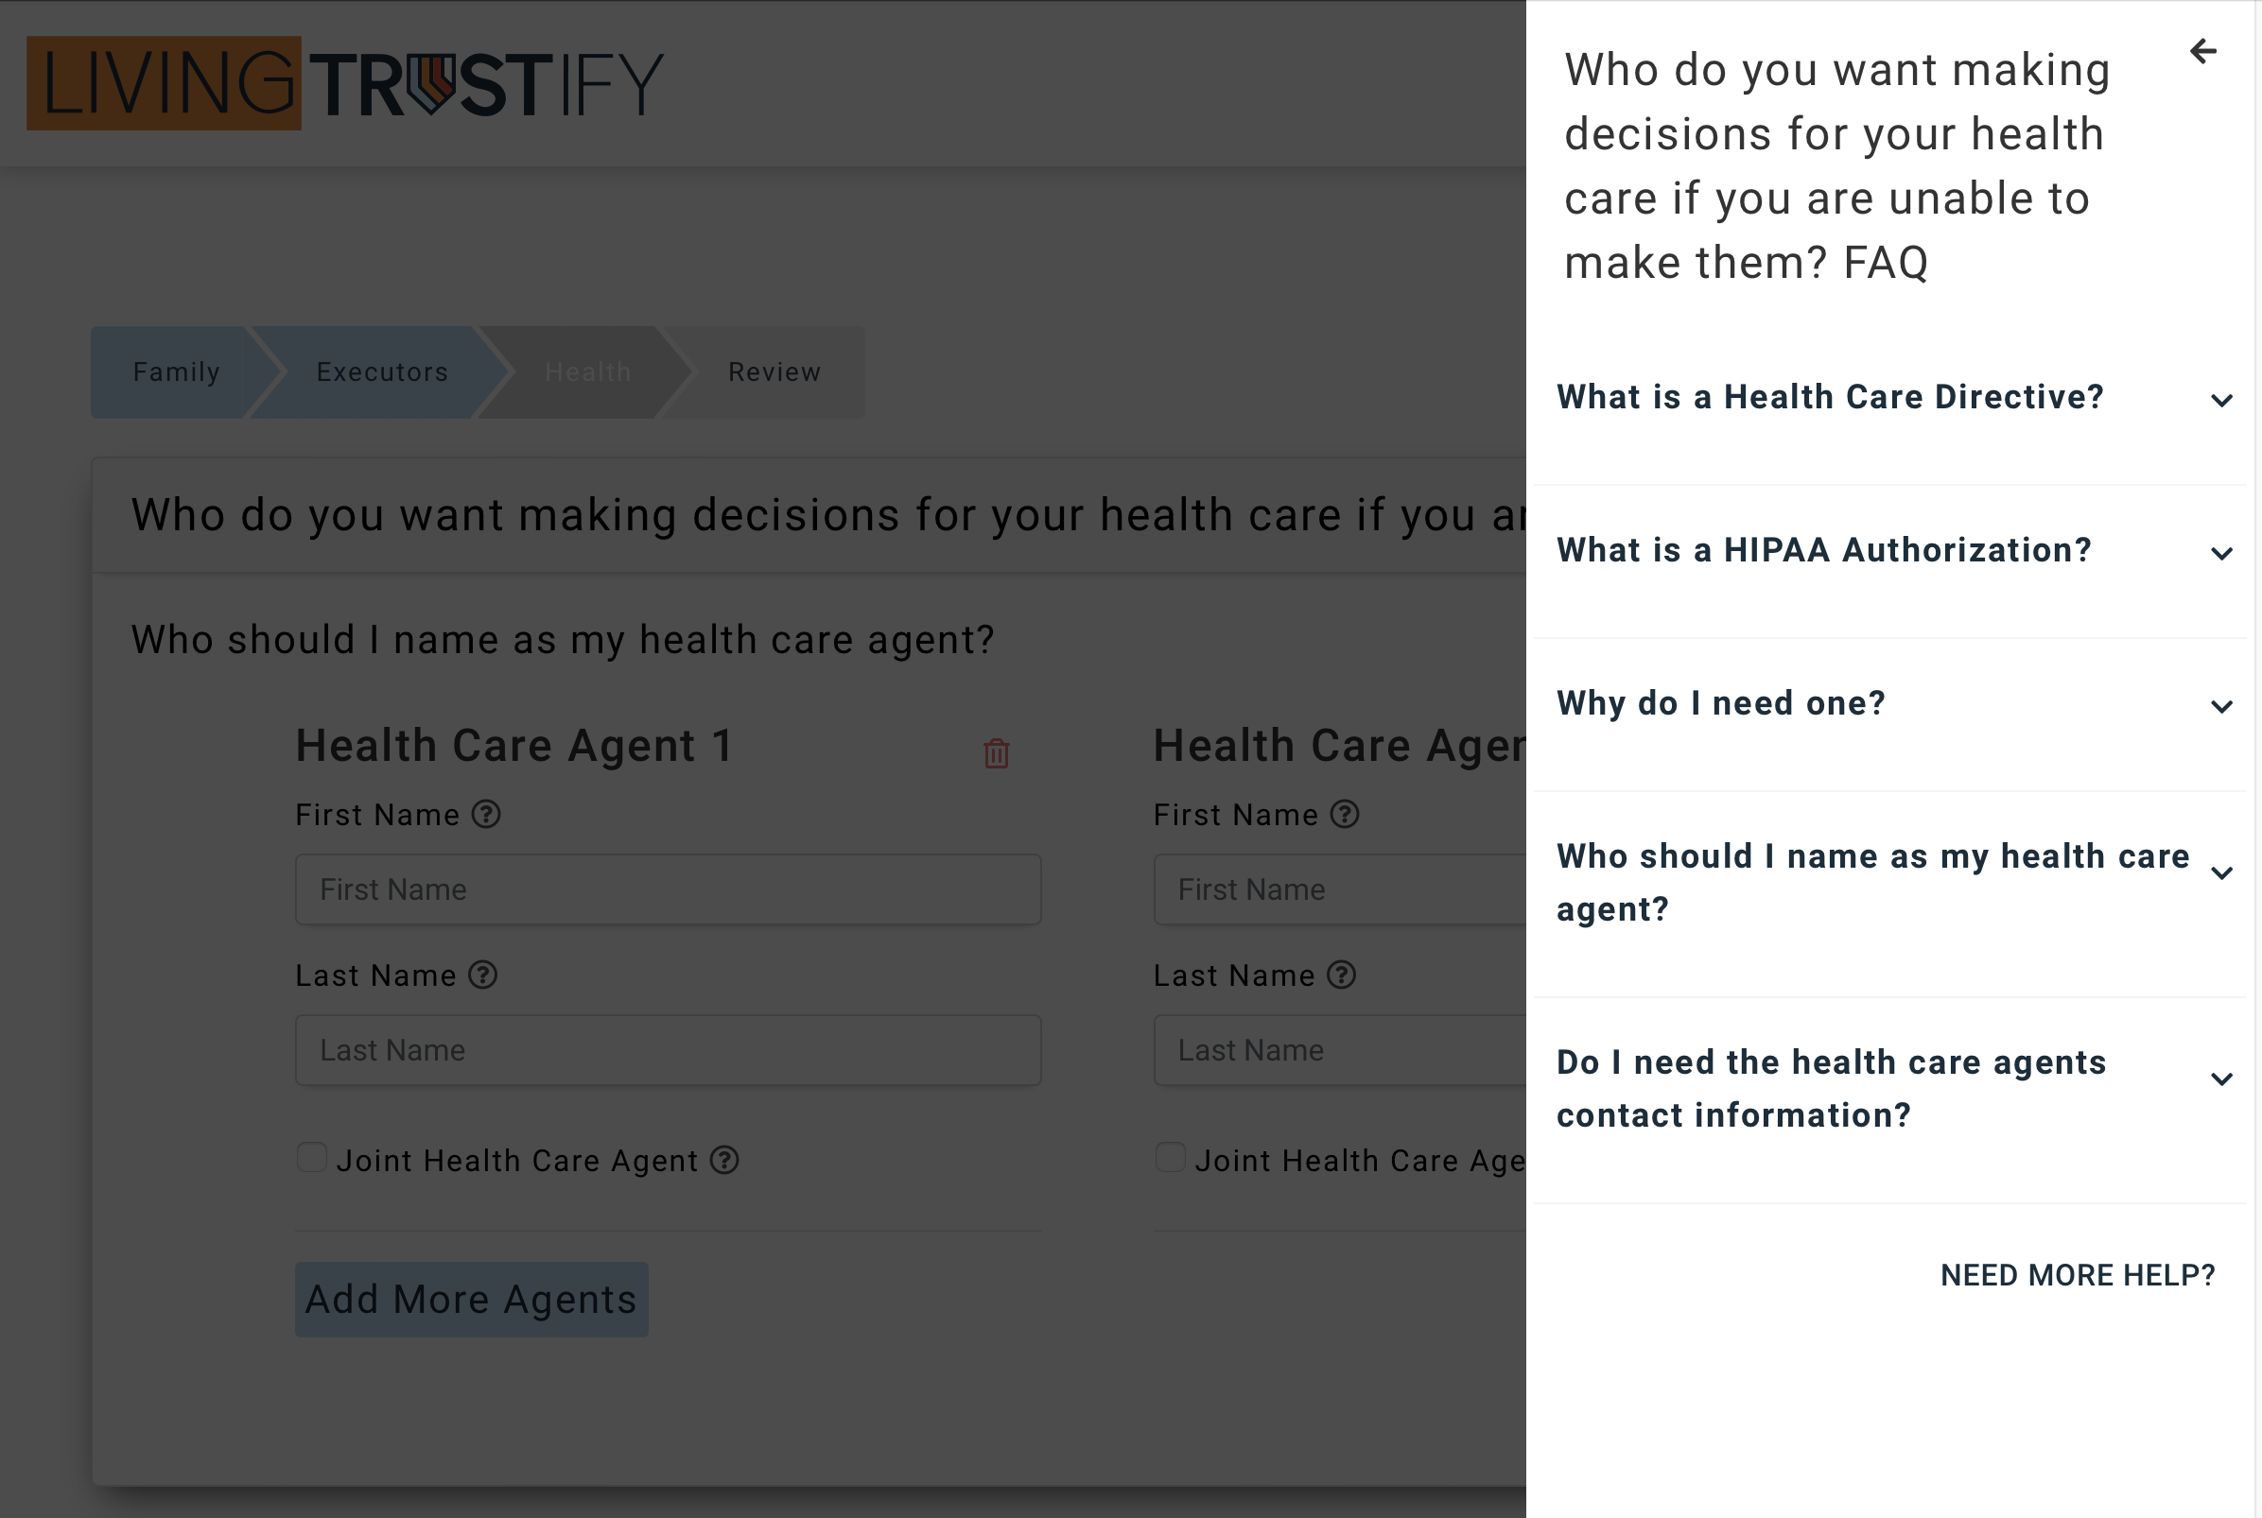Click the Add More Agents button
This screenshot has height=1518, width=2262.
point(472,1298)
